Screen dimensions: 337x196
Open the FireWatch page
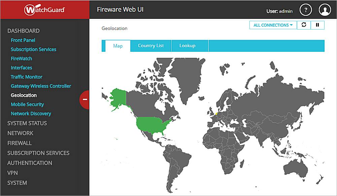[x=21, y=58]
